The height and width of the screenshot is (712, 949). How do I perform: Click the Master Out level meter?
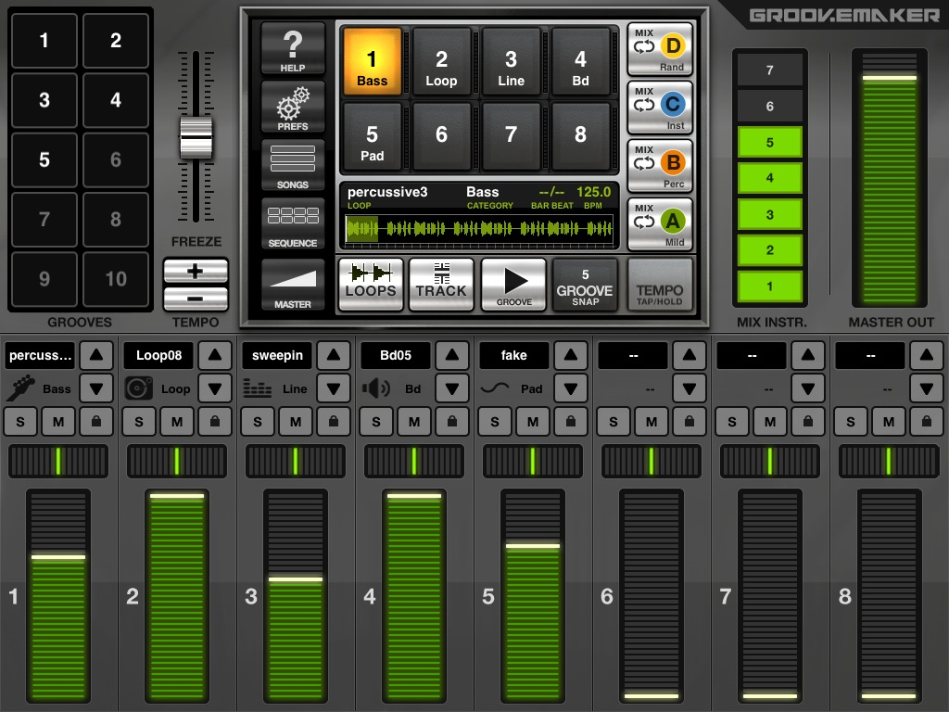pos(889,177)
